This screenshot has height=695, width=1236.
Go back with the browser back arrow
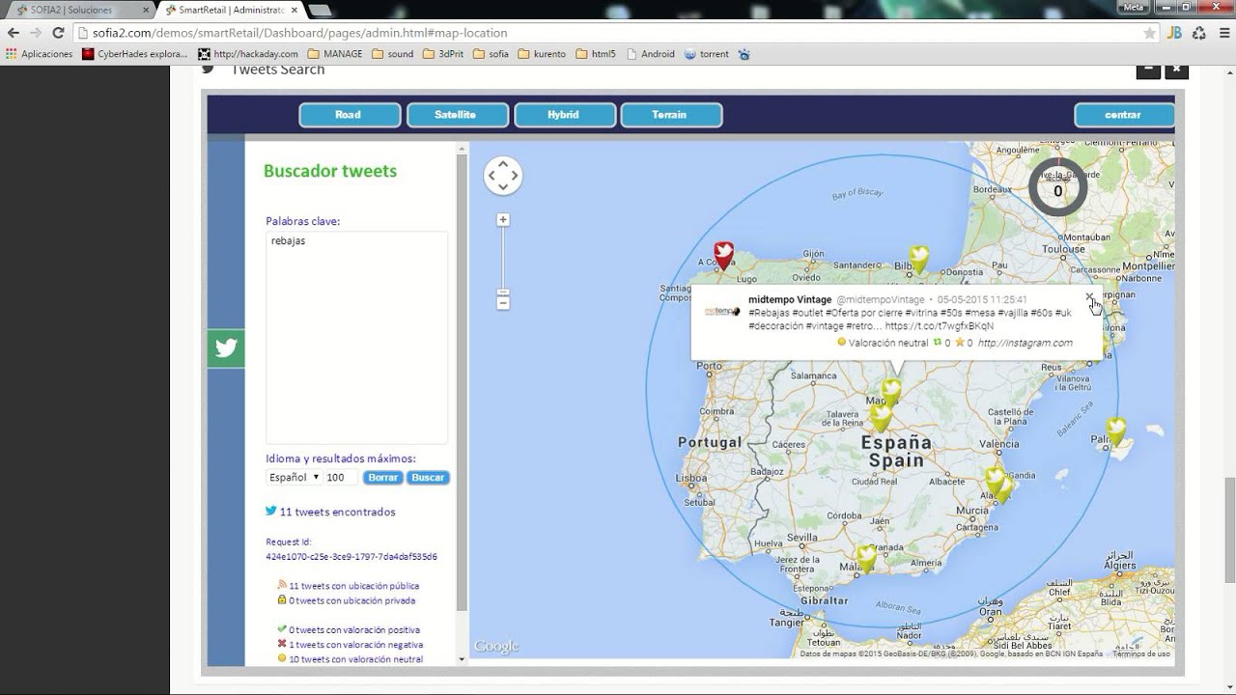click(14, 33)
